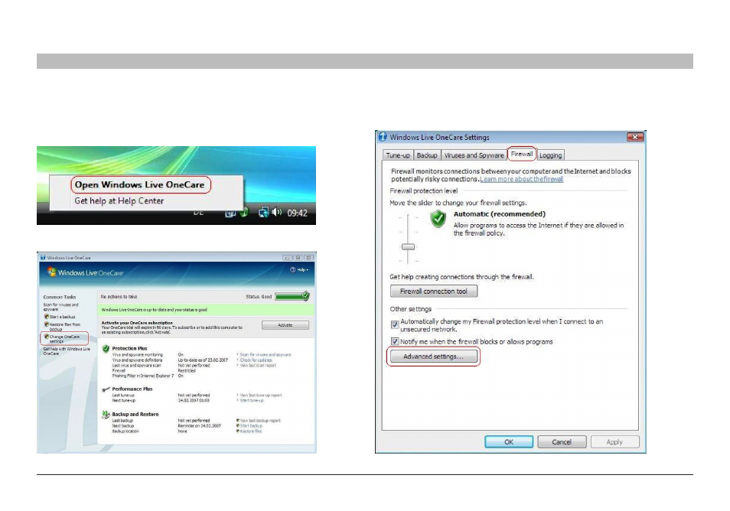Maximize the Windows Live OneCare window
This screenshot has height=511, width=730.
pos(298,257)
